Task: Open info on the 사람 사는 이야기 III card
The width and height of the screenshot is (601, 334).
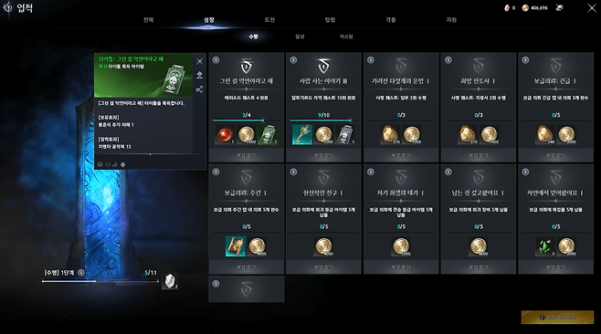Action: point(293,60)
